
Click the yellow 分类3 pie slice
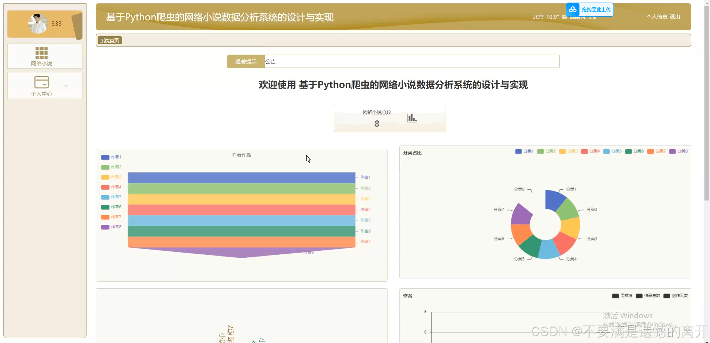coord(571,227)
